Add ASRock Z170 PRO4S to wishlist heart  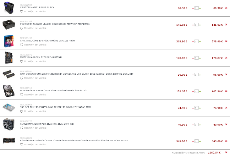pyautogui.click(x=22, y=62)
